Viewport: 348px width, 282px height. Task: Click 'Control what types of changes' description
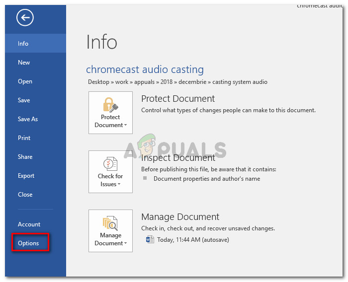click(228, 110)
